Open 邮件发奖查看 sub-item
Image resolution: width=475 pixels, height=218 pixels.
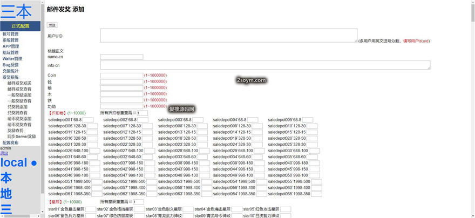click(x=19, y=89)
